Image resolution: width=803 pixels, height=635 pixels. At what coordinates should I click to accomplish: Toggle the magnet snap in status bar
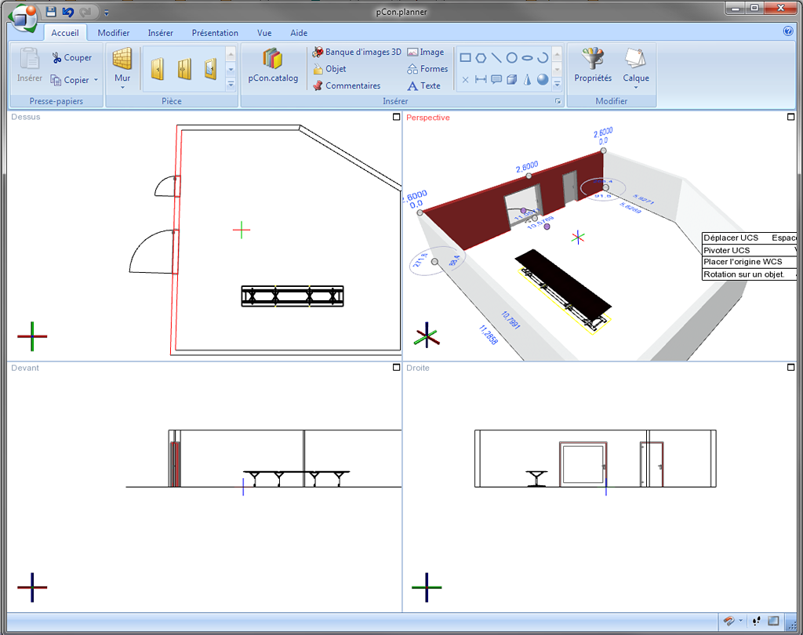(729, 621)
